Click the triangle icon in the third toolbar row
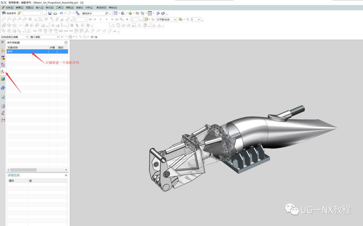363x226 pixels. pos(113,26)
